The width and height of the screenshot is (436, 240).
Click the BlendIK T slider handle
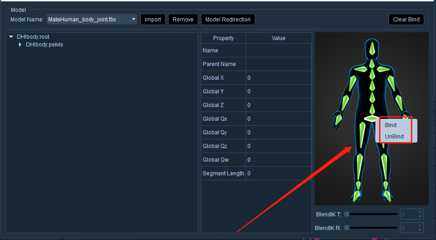[x=346, y=214]
